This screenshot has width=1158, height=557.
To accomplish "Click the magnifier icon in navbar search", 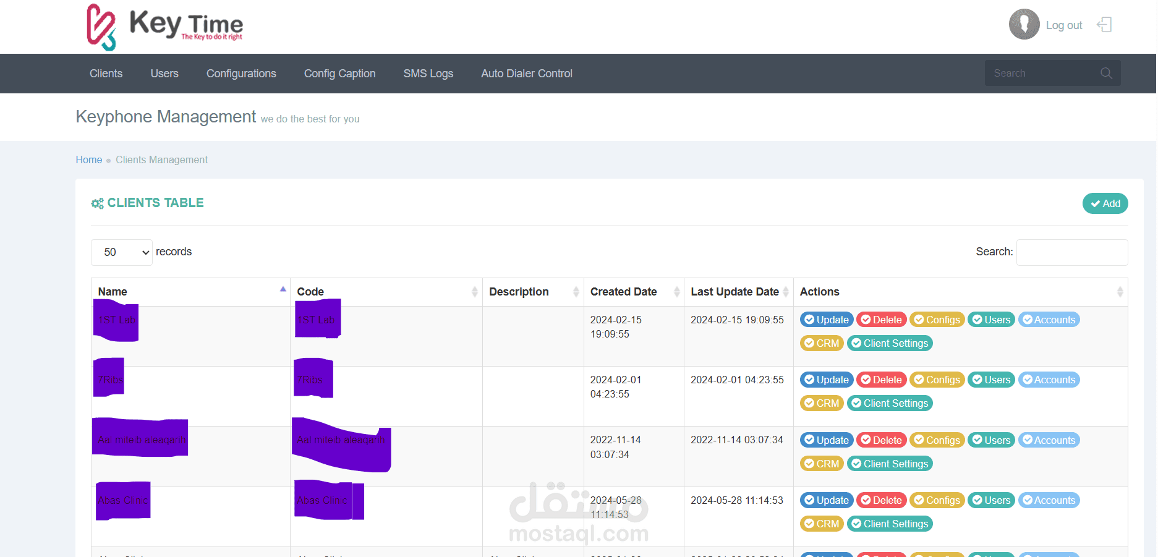I will (1106, 74).
